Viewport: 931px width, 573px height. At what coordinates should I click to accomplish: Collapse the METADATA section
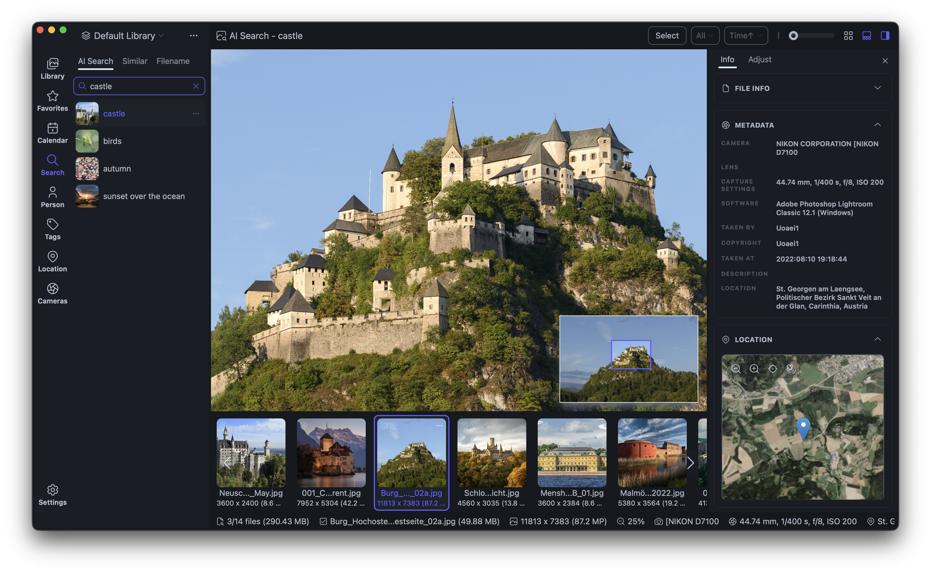pos(878,124)
